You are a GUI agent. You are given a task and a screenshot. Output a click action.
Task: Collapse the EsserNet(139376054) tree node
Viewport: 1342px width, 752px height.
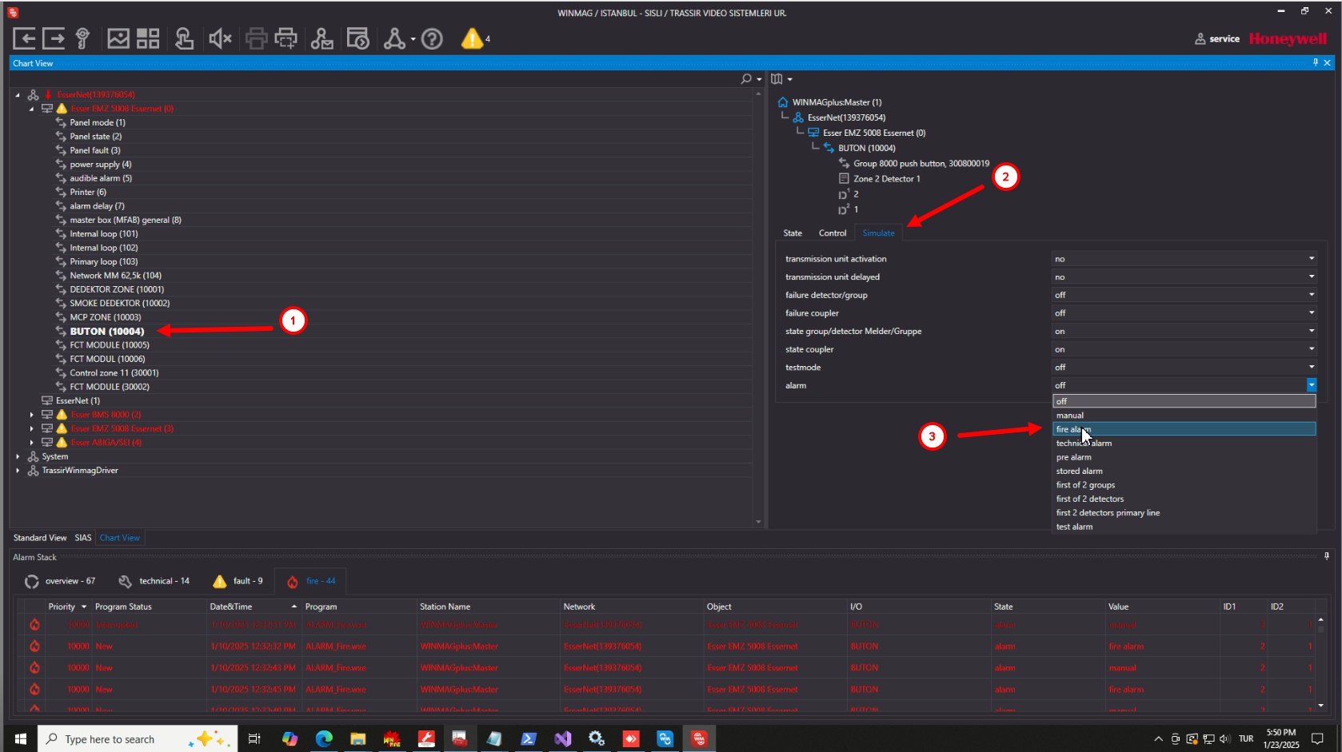point(18,94)
